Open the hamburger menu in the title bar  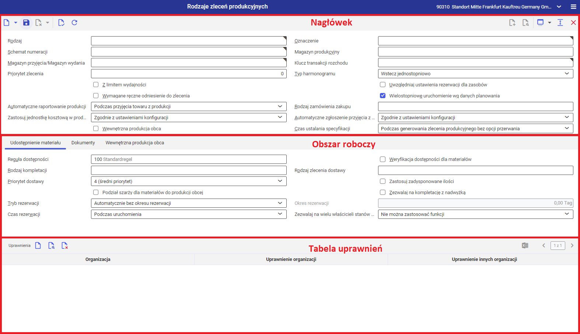(x=573, y=7)
